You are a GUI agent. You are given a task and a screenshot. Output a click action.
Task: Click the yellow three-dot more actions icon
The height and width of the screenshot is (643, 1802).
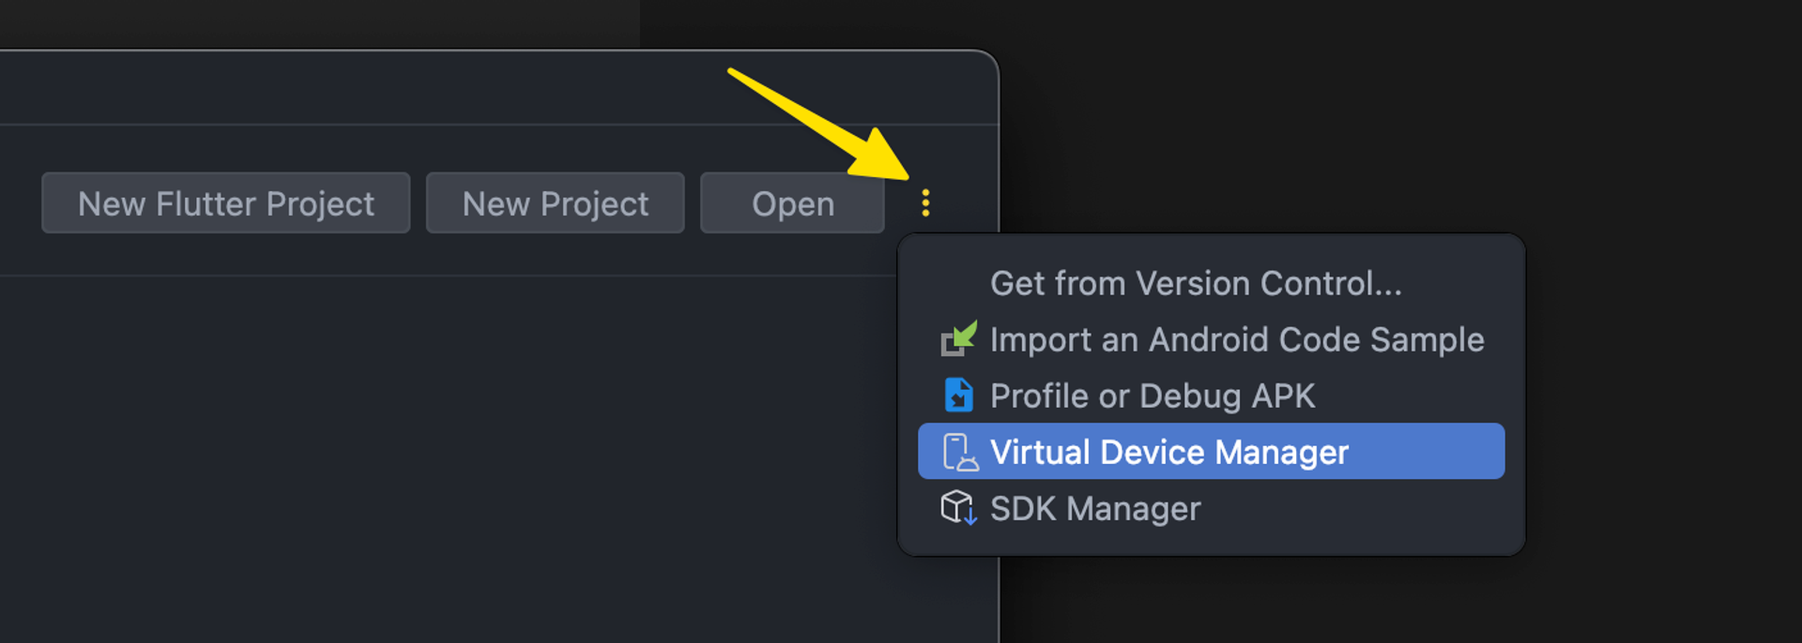(x=925, y=203)
